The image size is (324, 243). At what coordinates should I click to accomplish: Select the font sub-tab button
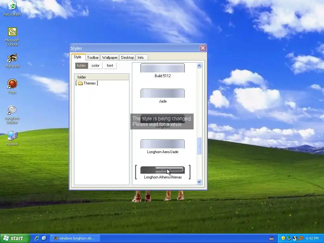(x=110, y=65)
